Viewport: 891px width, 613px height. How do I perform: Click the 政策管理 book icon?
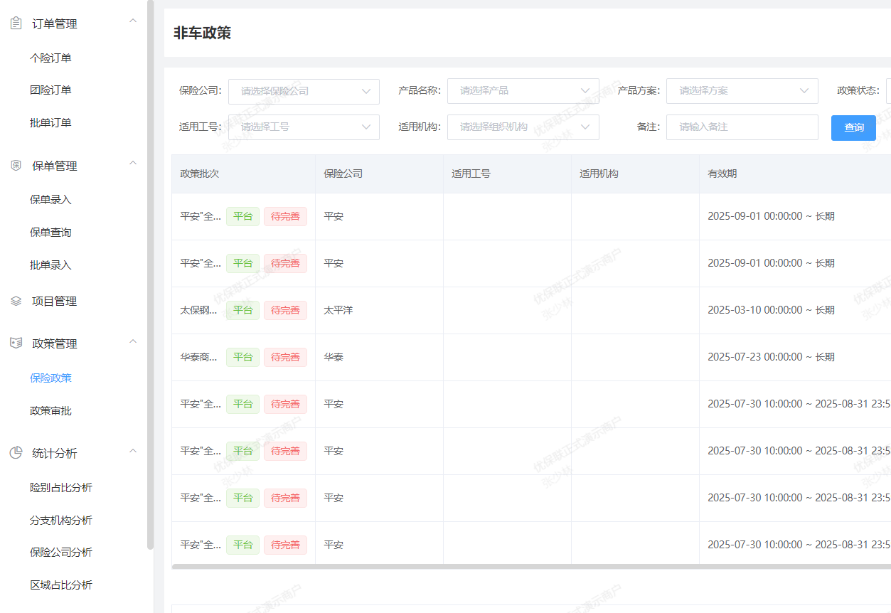16,343
